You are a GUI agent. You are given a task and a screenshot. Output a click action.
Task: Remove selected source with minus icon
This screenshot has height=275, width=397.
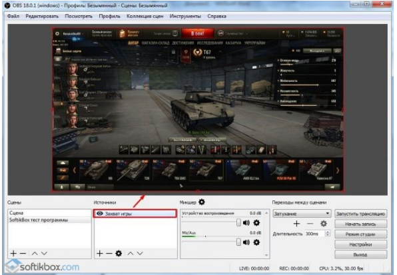pyautogui.click(x=109, y=253)
